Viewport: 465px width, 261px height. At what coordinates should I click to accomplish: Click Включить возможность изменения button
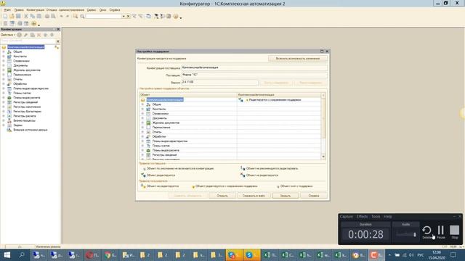coord(298,59)
